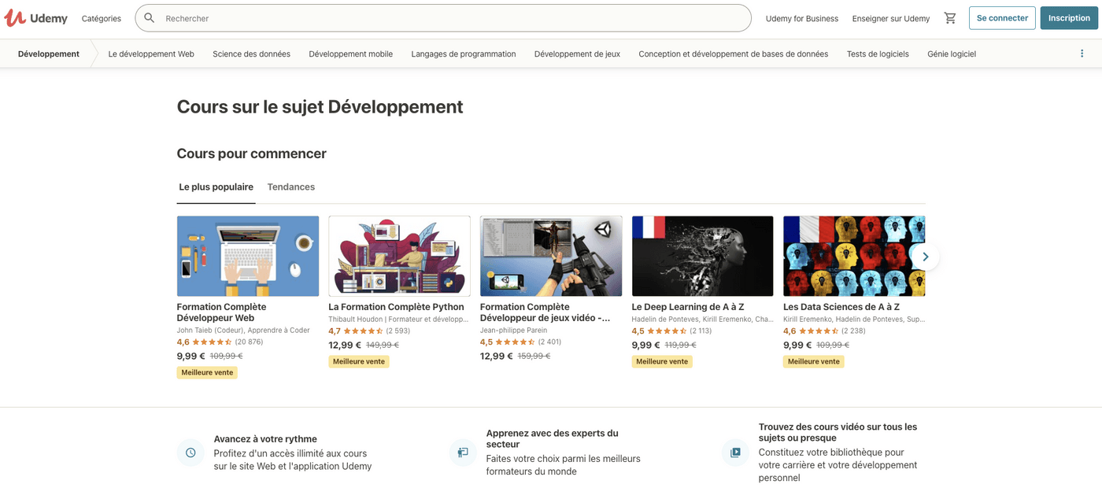Click author text Jean-philippe Parein

coord(513,331)
